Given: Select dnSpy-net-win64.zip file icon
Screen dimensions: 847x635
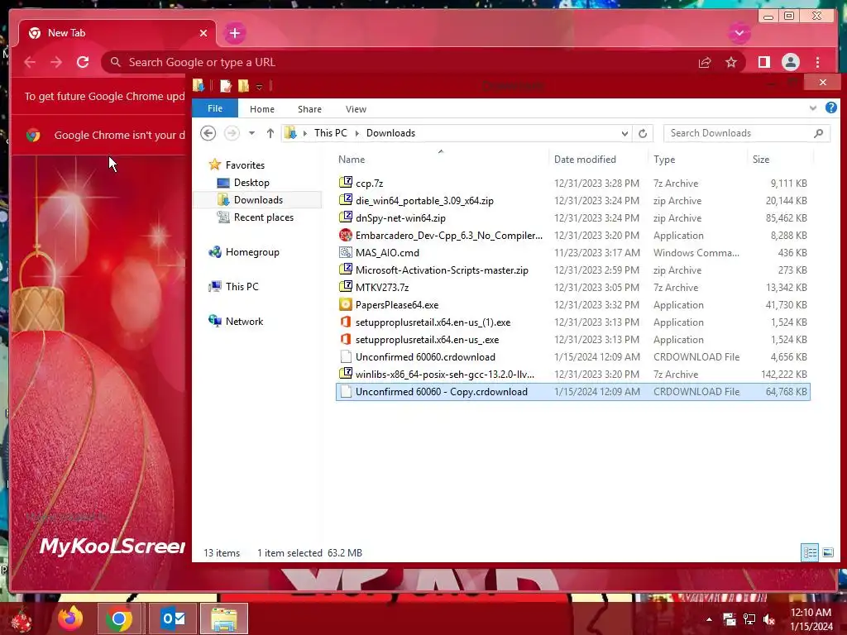Looking at the screenshot, I should coord(346,217).
